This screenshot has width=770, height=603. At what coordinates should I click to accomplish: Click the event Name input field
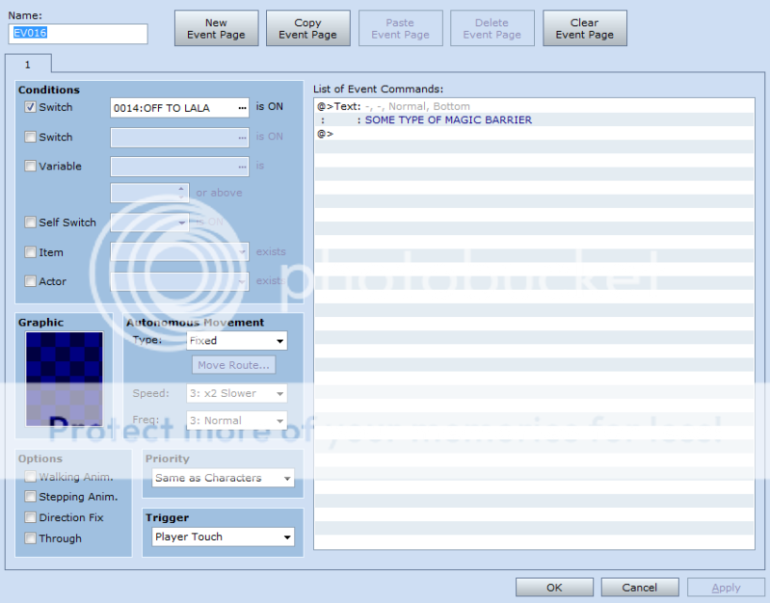click(78, 34)
